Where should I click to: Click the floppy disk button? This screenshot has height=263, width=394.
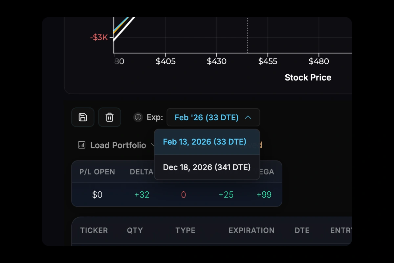[83, 117]
